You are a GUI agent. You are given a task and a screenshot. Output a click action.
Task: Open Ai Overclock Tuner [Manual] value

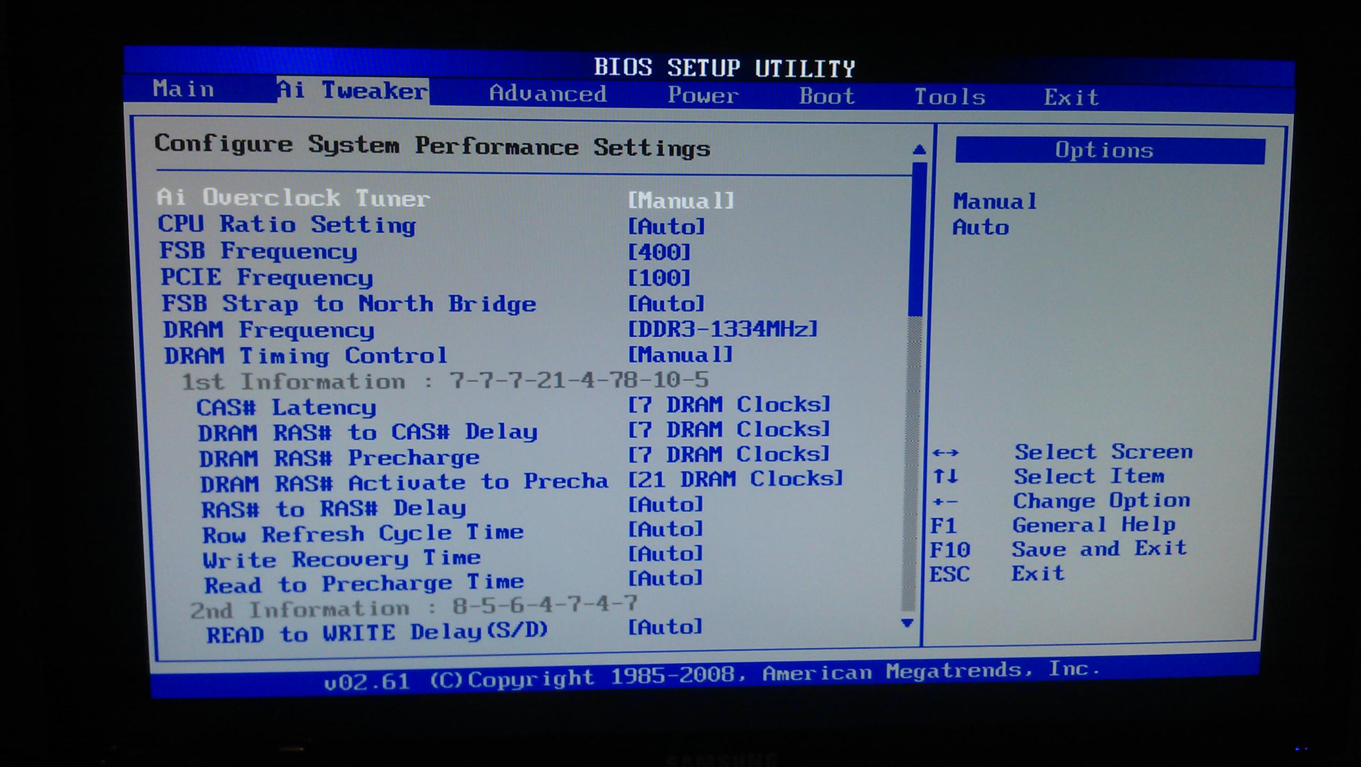pos(681,200)
